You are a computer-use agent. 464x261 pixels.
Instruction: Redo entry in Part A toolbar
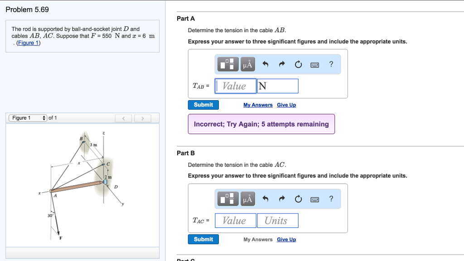pyautogui.click(x=282, y=64)
